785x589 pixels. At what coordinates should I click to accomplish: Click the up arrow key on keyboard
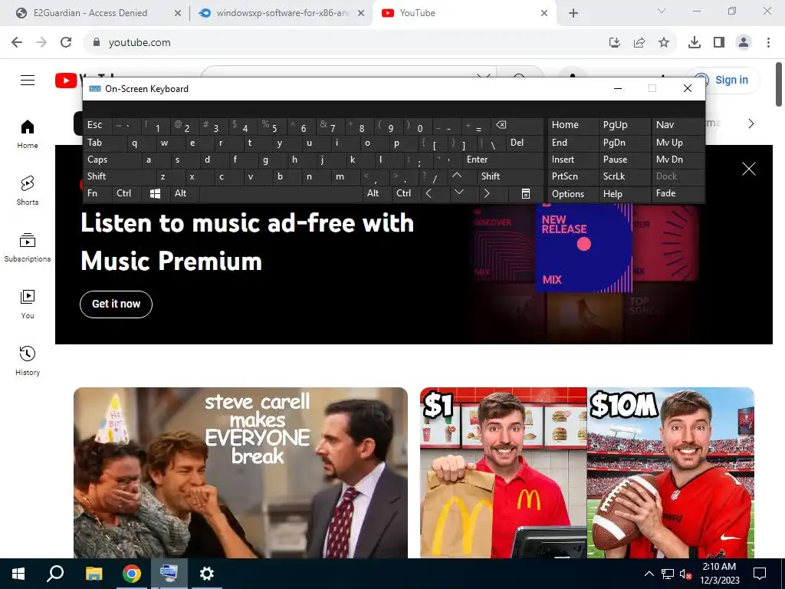(457, 176)
